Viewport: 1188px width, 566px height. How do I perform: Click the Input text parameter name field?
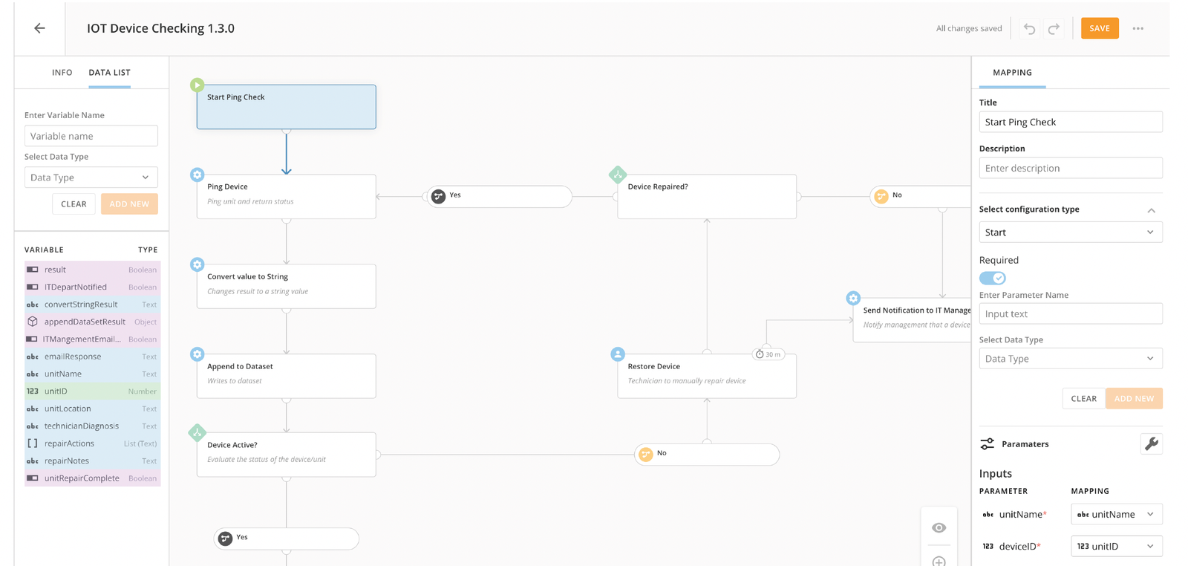tap(1071, 313)
